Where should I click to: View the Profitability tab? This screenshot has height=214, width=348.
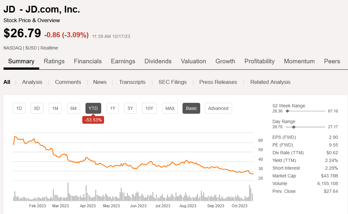[259, 61]
